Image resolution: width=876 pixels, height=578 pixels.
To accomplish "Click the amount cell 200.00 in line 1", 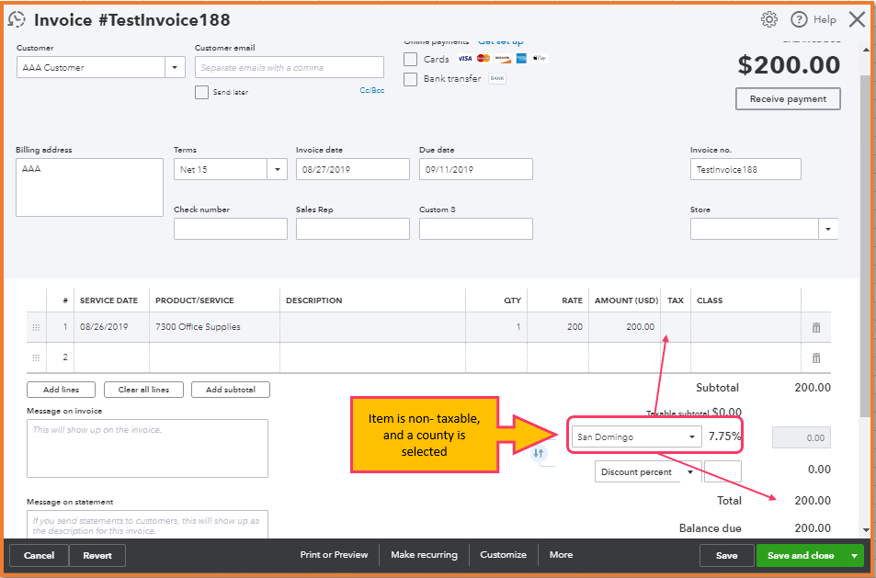I will coord(624,327).
